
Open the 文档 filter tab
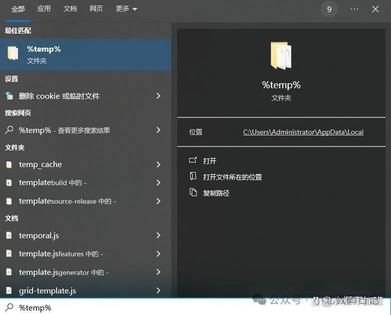pyautogui.click(x=70, y=9)
